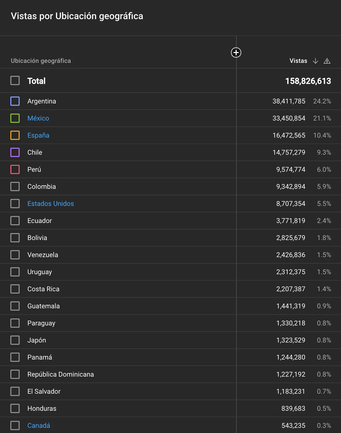Toggle the pink Perú checkbox
This screenshot has width=341, height=433.
[x=15, y=169]
